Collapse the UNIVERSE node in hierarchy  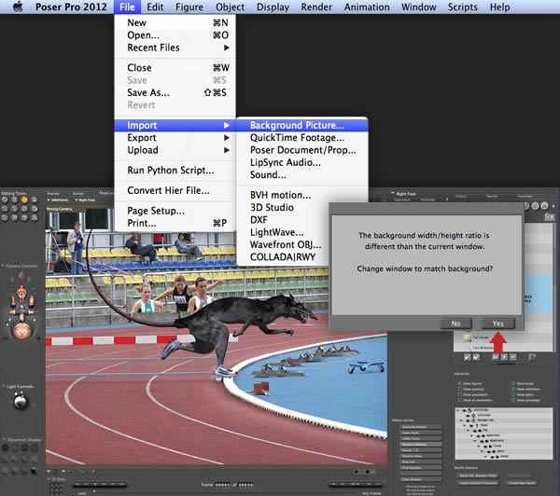tap(459, 410)
